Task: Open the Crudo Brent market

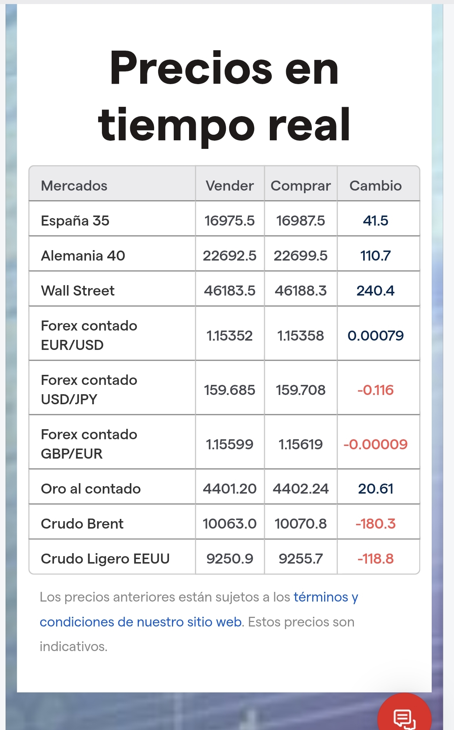Action: [82, 524]
